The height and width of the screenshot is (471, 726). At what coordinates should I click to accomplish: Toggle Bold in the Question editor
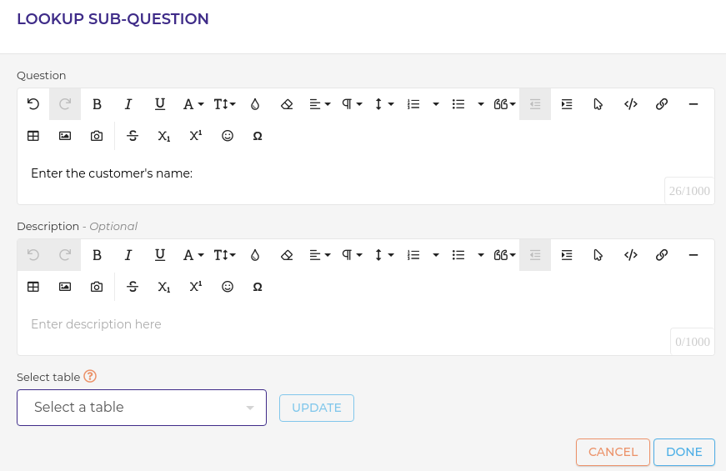(97, 104)
